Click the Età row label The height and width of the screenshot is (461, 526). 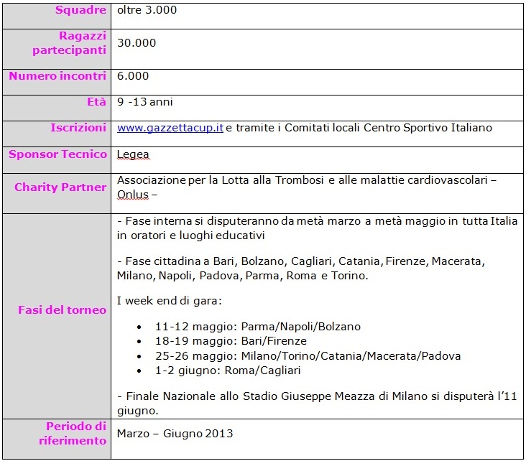(96, 102)
